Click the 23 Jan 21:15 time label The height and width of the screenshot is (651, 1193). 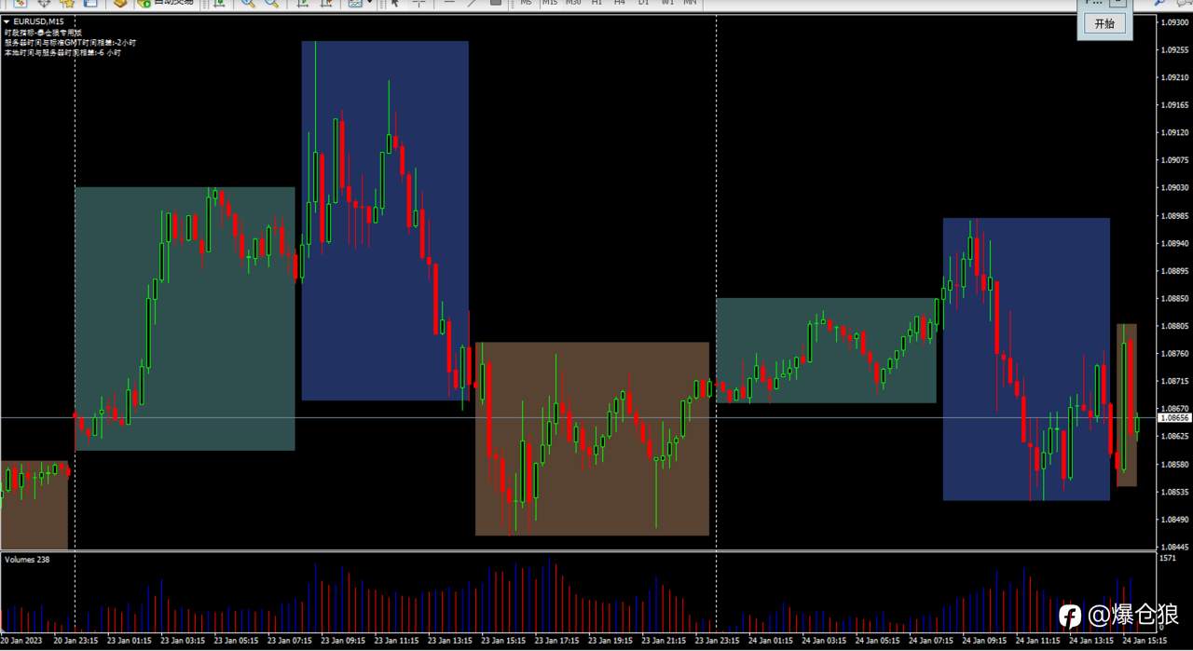tap(665, 641)
